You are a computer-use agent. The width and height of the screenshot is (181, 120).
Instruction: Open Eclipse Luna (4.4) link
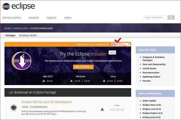pyautogui.click(x=152, y=109)
